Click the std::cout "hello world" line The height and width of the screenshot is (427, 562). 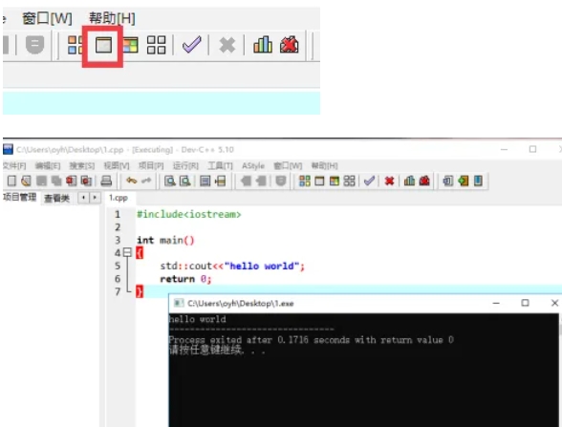tap(232, 266)
